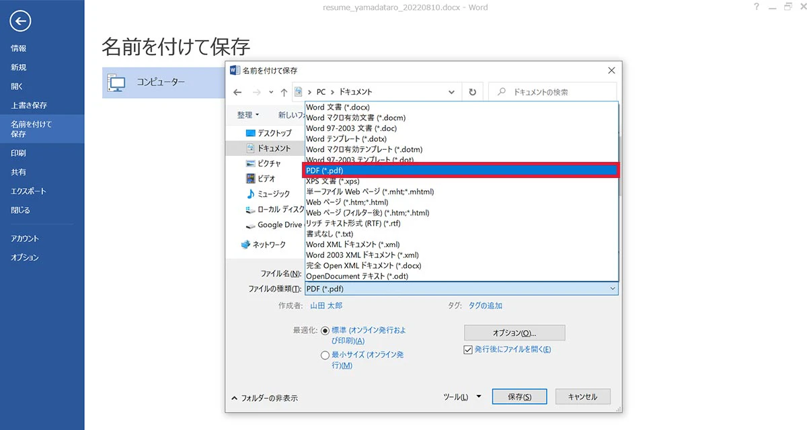Open the ミュージック folder

click(268, 194)
